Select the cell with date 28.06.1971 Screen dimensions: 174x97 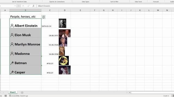pyautogui.click(x=50, y=33)
